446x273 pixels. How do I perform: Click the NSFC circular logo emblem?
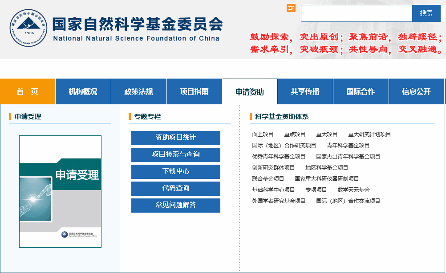[28, 28]
